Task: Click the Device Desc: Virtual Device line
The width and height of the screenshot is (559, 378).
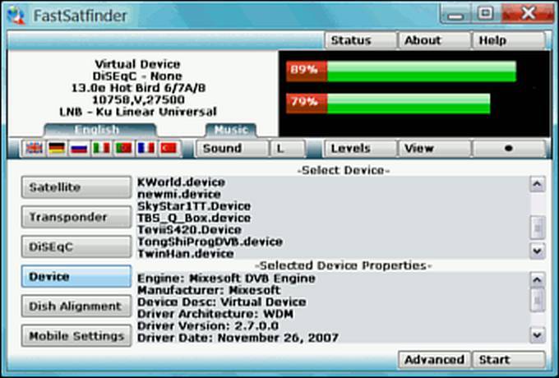Action: (222, 302)
